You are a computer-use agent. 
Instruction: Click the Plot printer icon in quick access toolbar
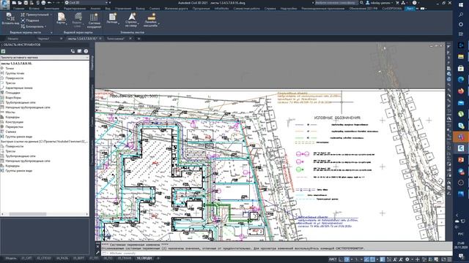(x=43, y=3)
